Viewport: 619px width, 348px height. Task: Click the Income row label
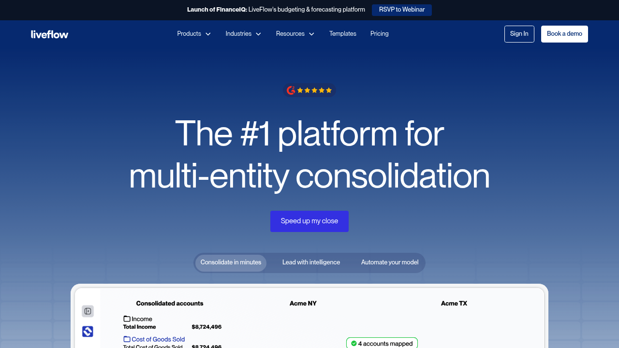tap(142, 319)
